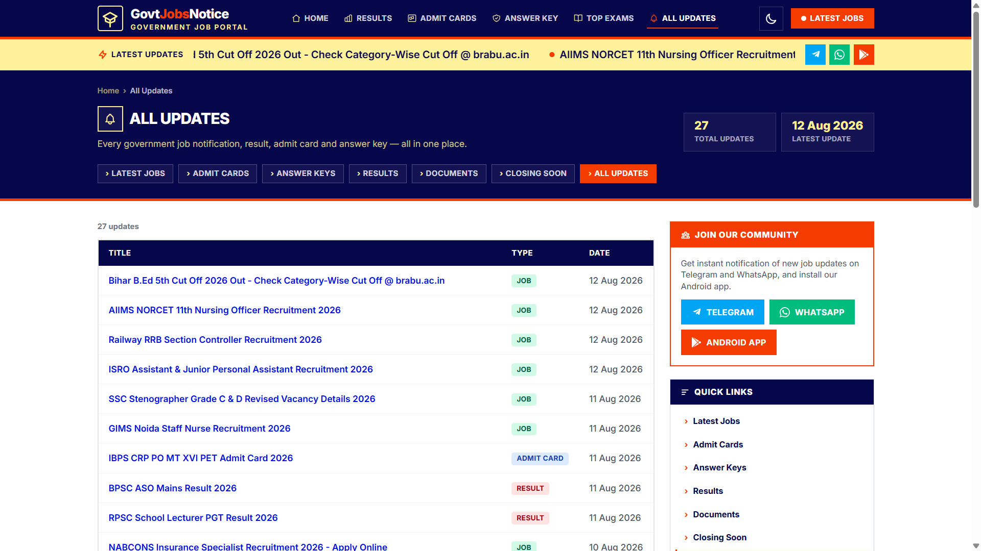Click Home in the breadcrumb
The image size is (981, 551).
pos(108,91)
